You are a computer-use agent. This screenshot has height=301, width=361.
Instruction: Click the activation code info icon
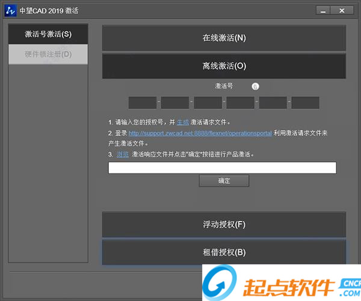(255, 87)
